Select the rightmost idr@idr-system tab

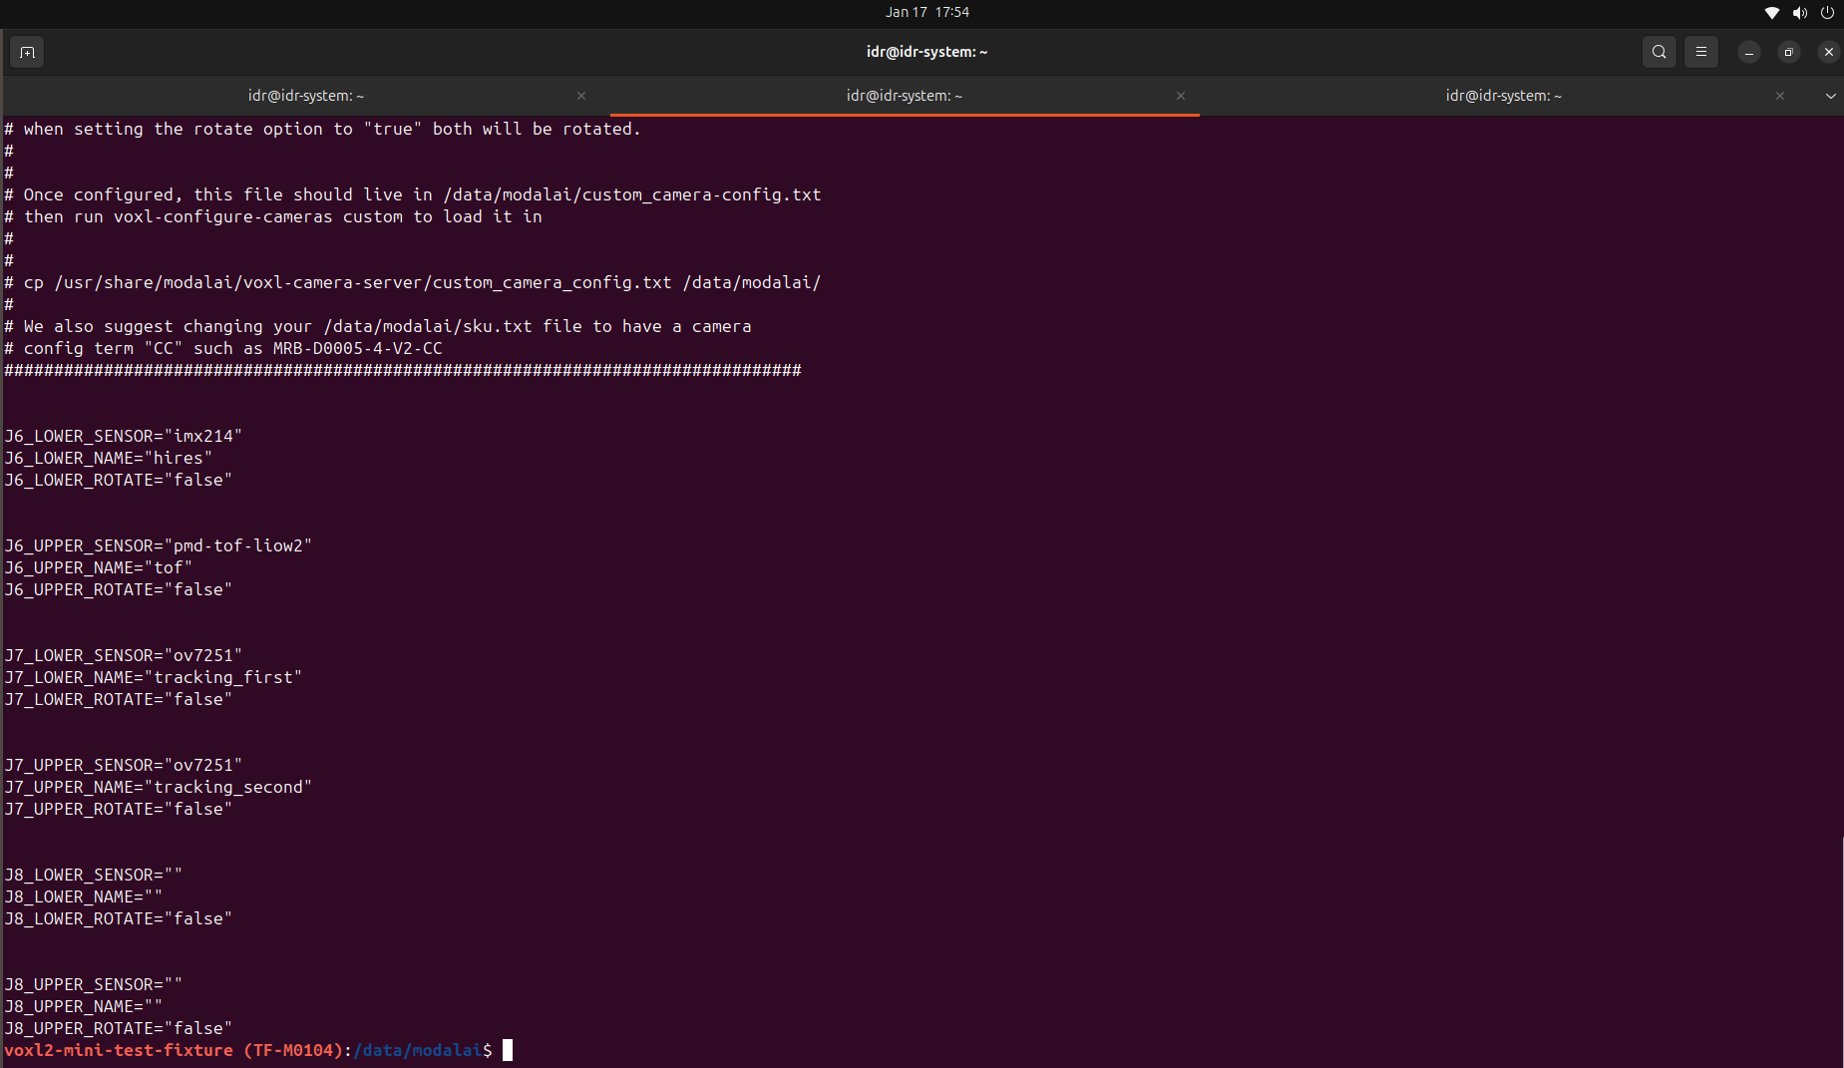[x=1502, y=96]
